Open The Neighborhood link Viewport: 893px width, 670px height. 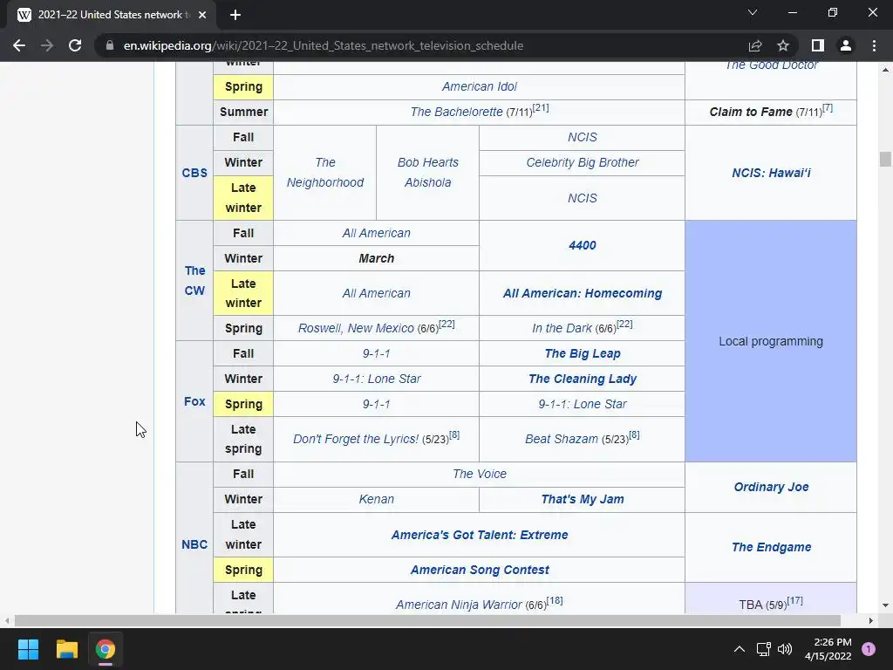click(324, 172)
